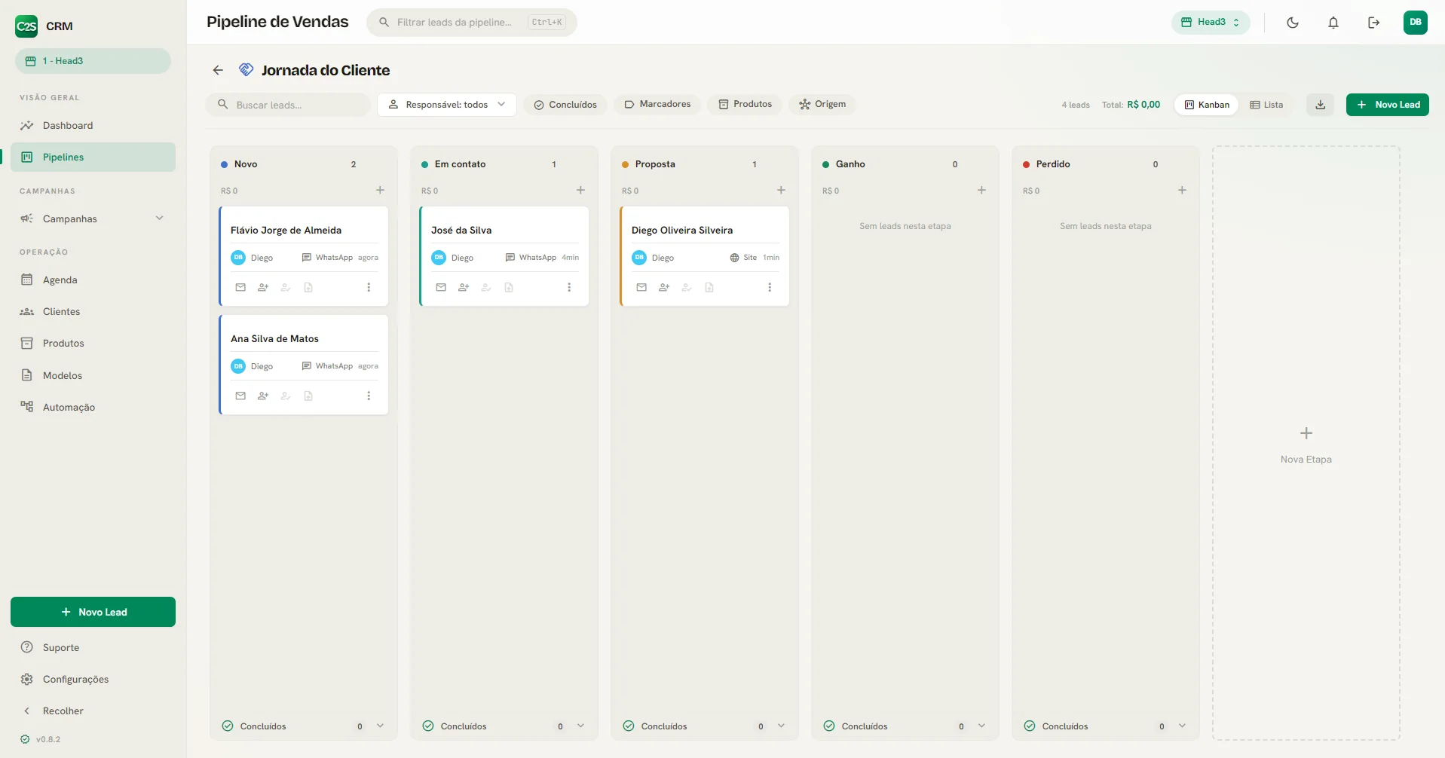The height and width of the screenshot is (758, 1445).
Task: Click the DB user avatar in top bar
Action: (1416, 23)
